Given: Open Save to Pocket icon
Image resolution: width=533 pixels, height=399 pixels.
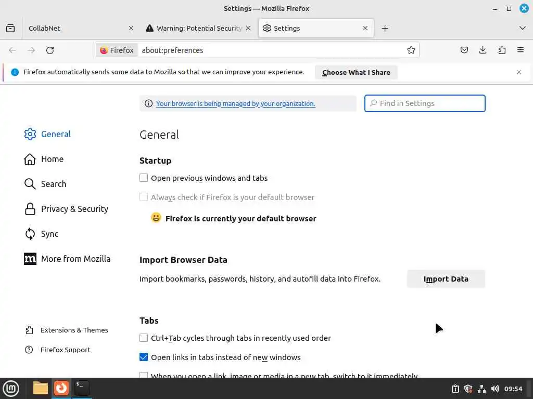Looking at the screenshot, I should tap(464, 50).
